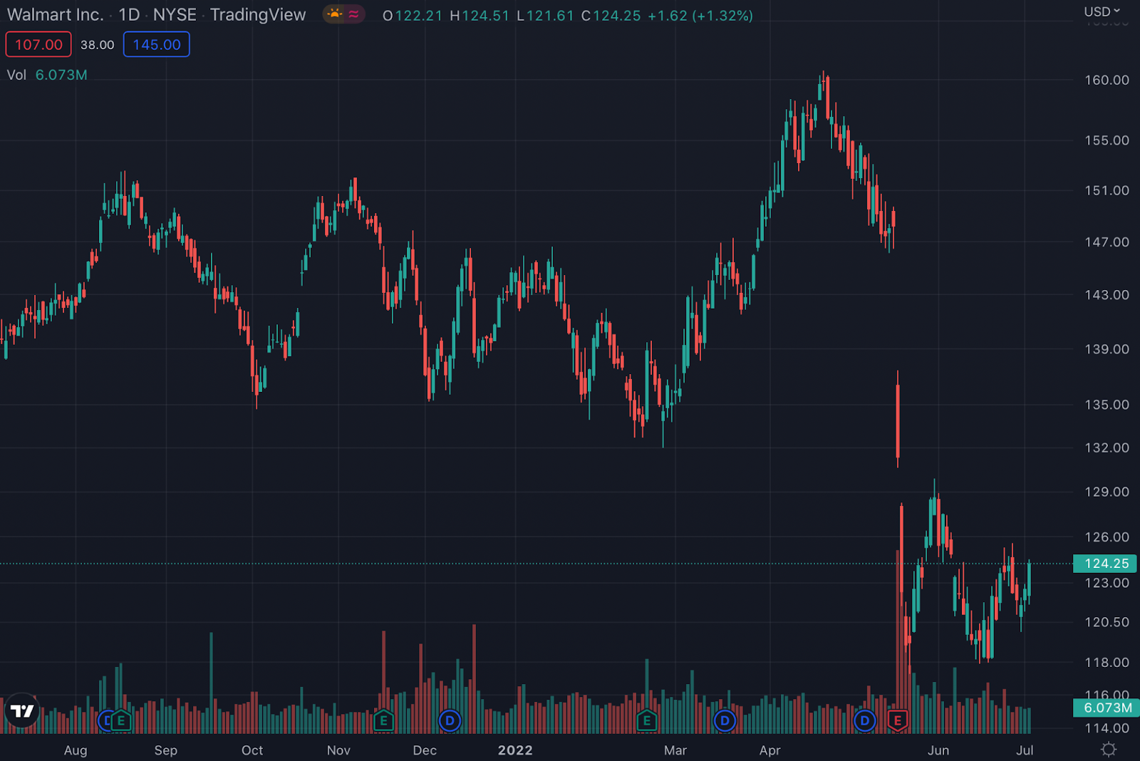Click the blue 145.00 buy button
Image resolution: width=1140 pixels, height=761 pixels.
[x=157, y=44]
